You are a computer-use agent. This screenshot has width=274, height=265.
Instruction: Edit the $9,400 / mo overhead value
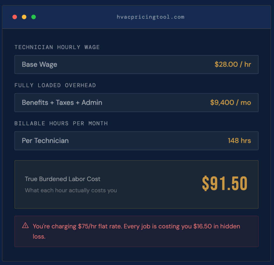pos(230,103)
